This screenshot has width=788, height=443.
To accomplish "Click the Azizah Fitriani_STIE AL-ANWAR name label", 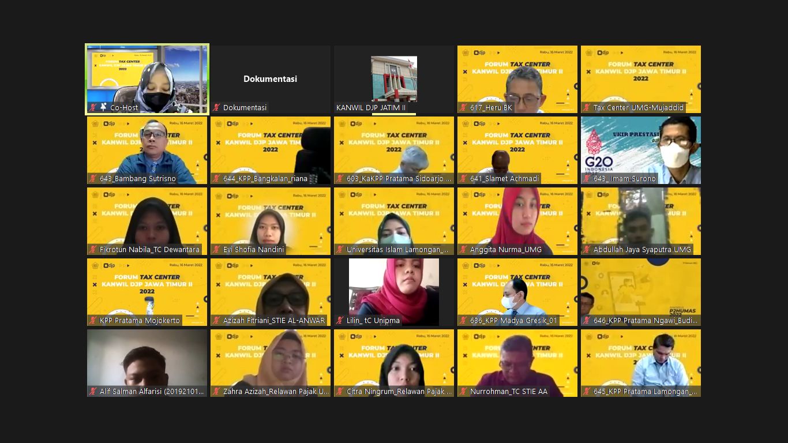I will point(274,320).
